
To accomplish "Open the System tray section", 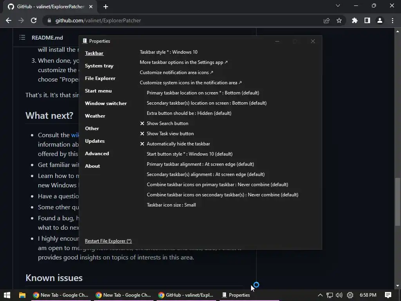I will [x=99, y=66].
